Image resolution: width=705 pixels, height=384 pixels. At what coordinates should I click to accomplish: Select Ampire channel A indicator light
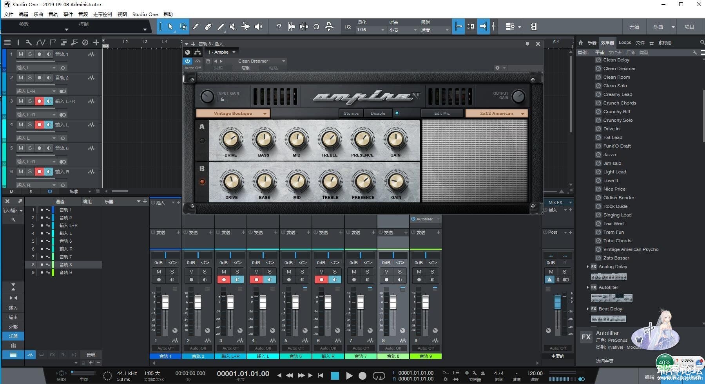pos(202,141)
